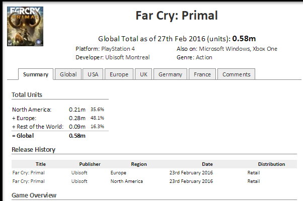
Task: Click the Rest of the World 0.09m value
Action: 77,127
